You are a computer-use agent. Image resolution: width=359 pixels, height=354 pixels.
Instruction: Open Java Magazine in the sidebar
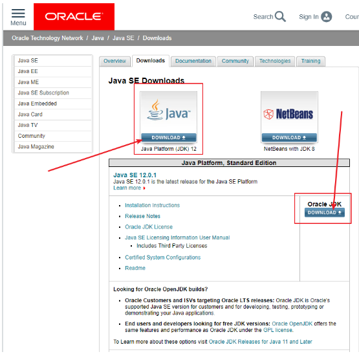click(x=53, y=147)
